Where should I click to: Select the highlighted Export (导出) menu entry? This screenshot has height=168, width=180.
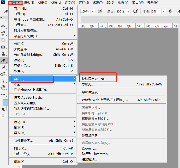[43, 79]
